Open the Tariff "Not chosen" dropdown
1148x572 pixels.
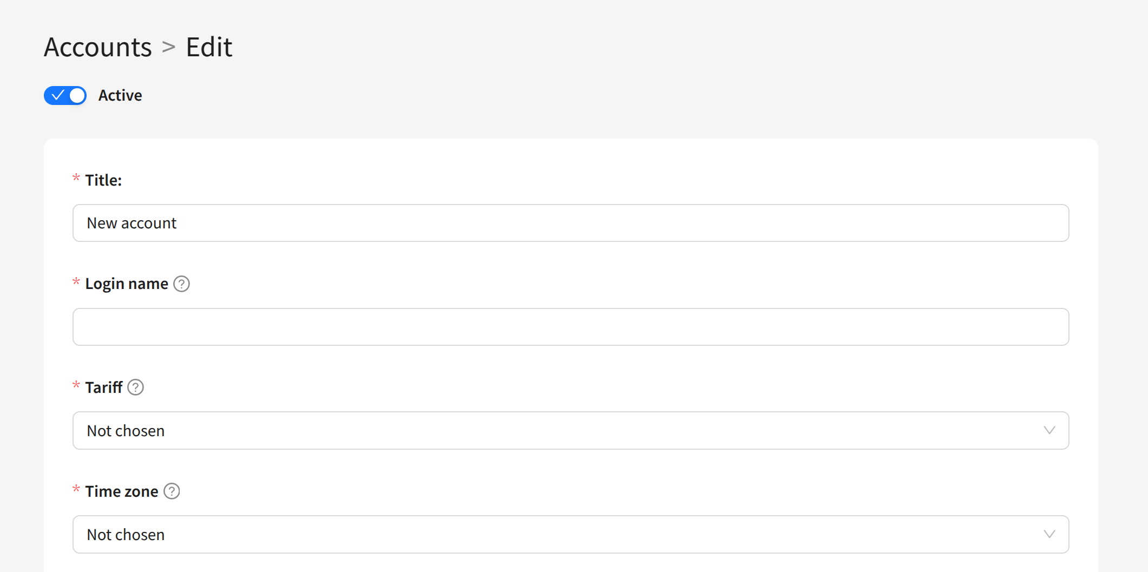point(570,431)
